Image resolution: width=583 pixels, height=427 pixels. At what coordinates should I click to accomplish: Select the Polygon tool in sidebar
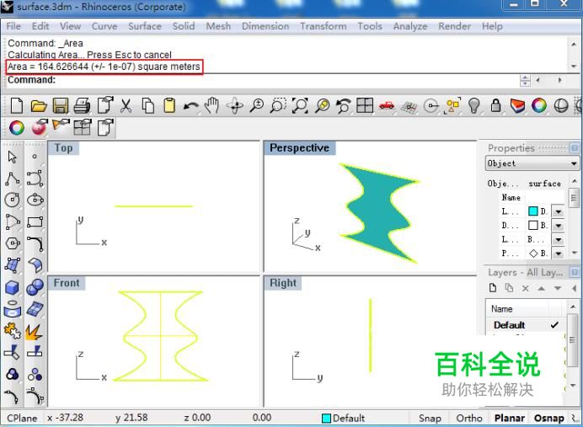(13, 243)
